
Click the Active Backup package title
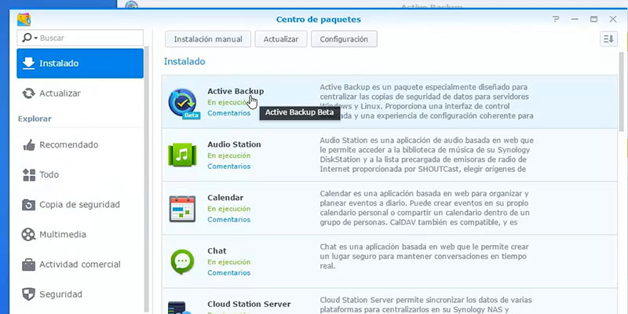point(235,91)
